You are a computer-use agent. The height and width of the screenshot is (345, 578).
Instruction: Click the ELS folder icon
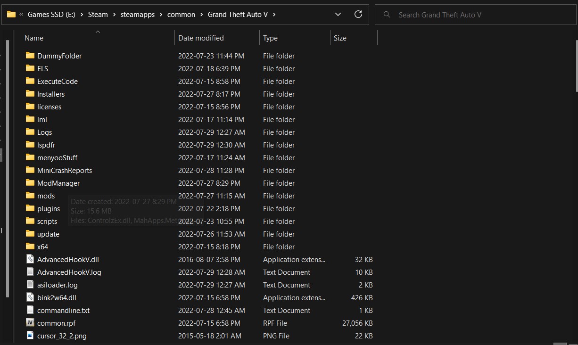30,68
